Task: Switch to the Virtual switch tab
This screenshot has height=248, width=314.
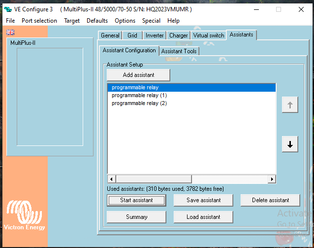Action: (209, 35)
